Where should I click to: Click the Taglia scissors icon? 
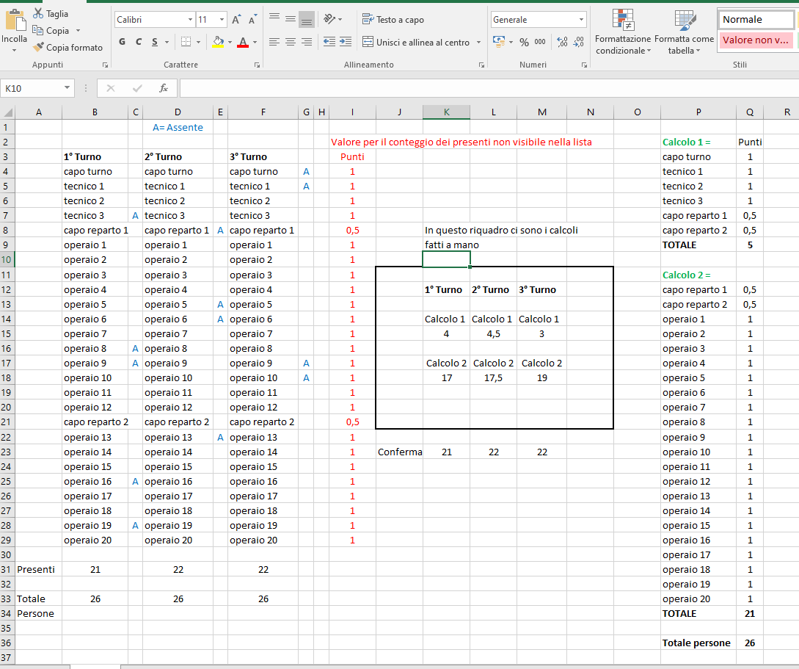(x=38, y=13)
